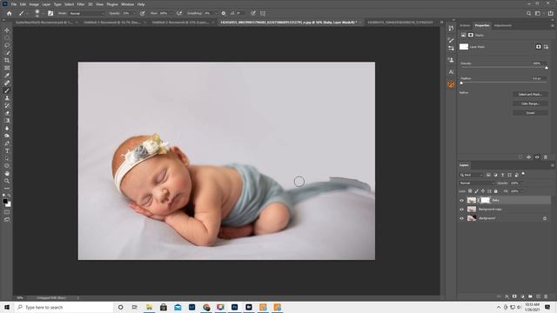This screenshot has height=313, width=557.
Task: Click the Windows search box
Action: tap(64, 307)
